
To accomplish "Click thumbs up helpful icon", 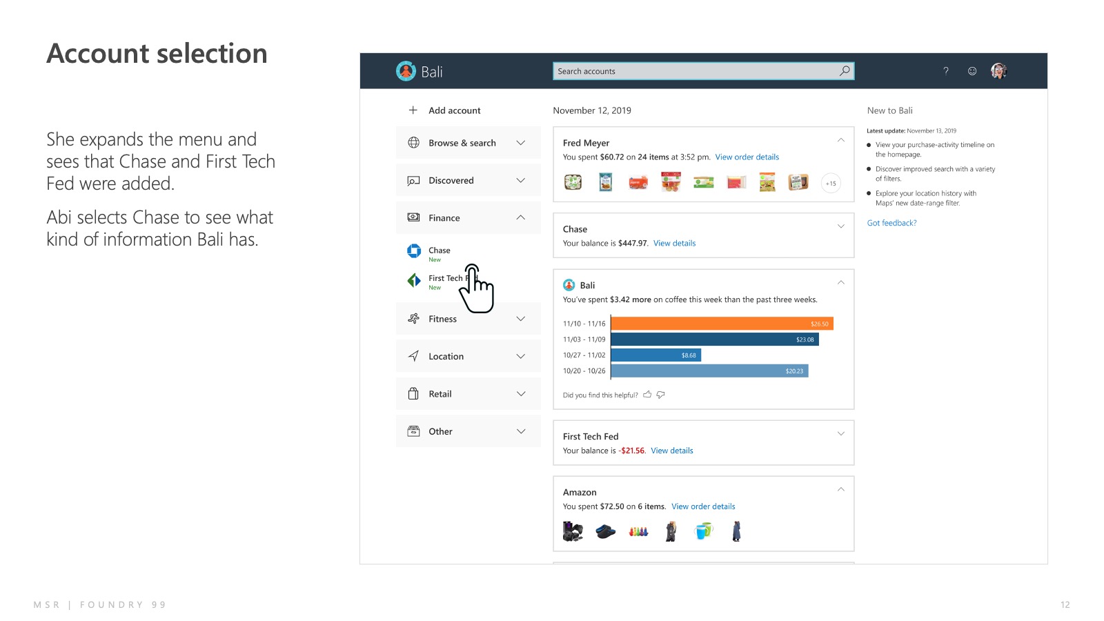I will coord(647,395).
